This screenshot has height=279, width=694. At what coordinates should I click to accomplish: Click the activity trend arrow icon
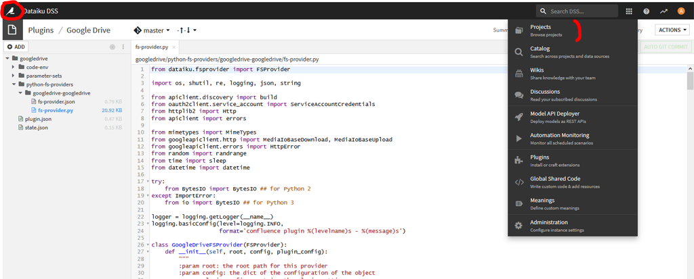click(664, 11)
